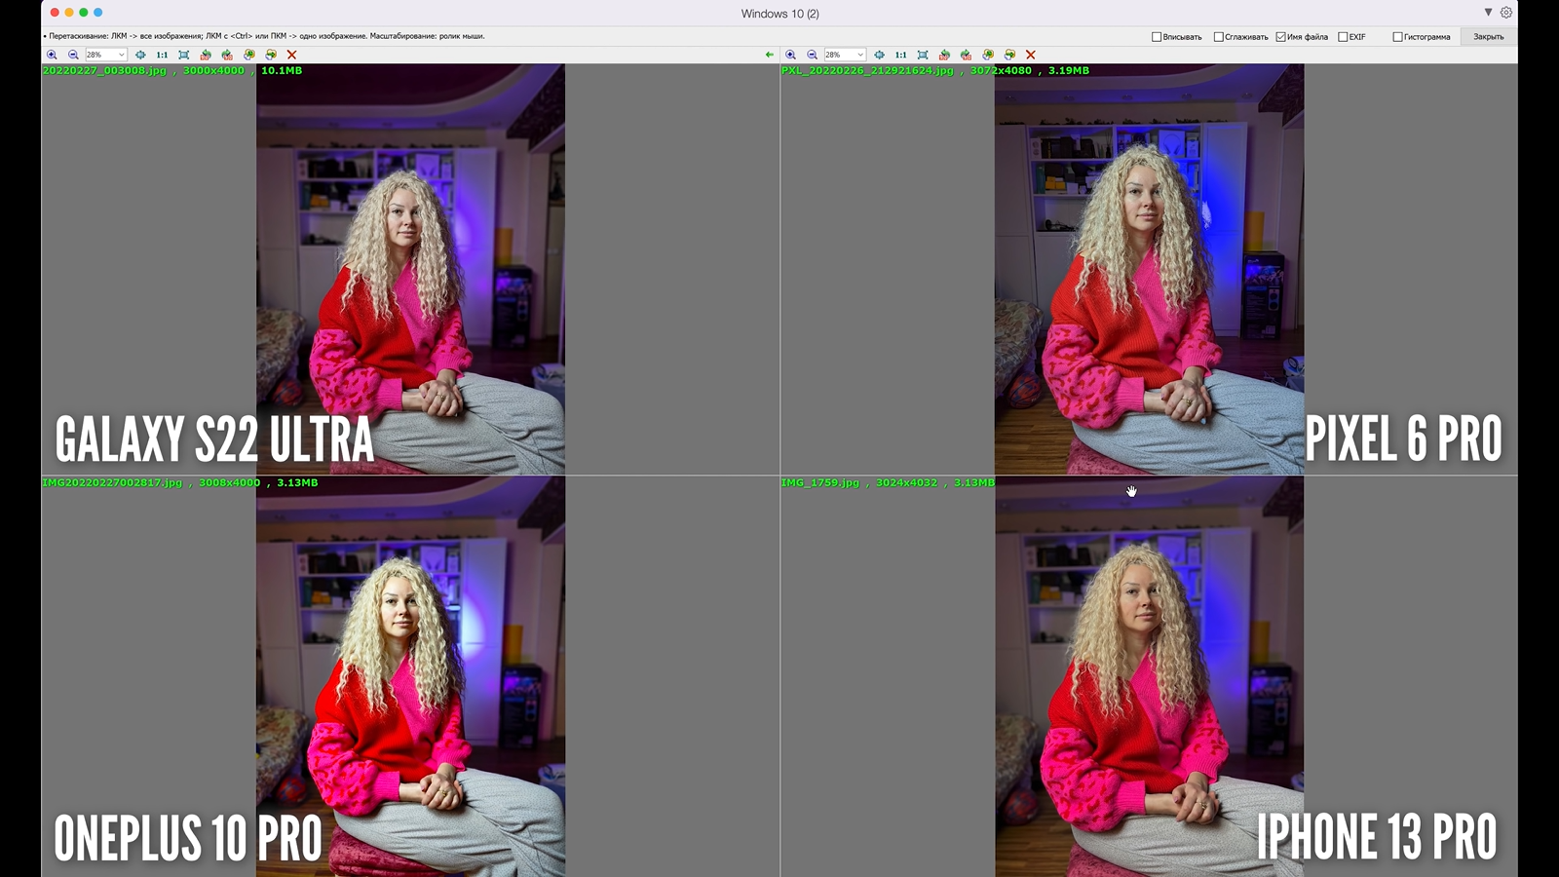Click the green back arrow icon
Image resolution: width=1559 pixels, height=877 pixels.
click(770, 55)
